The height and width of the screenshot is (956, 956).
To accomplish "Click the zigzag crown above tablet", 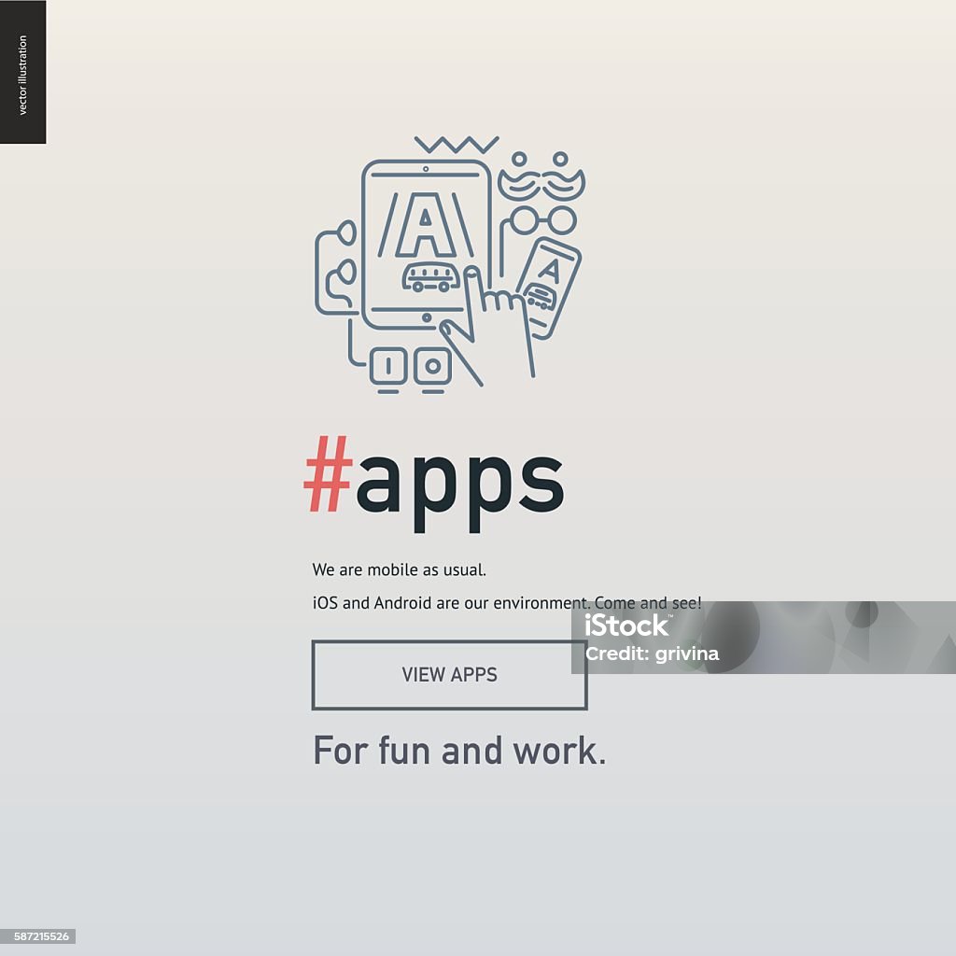I will (x=457, y=145).
